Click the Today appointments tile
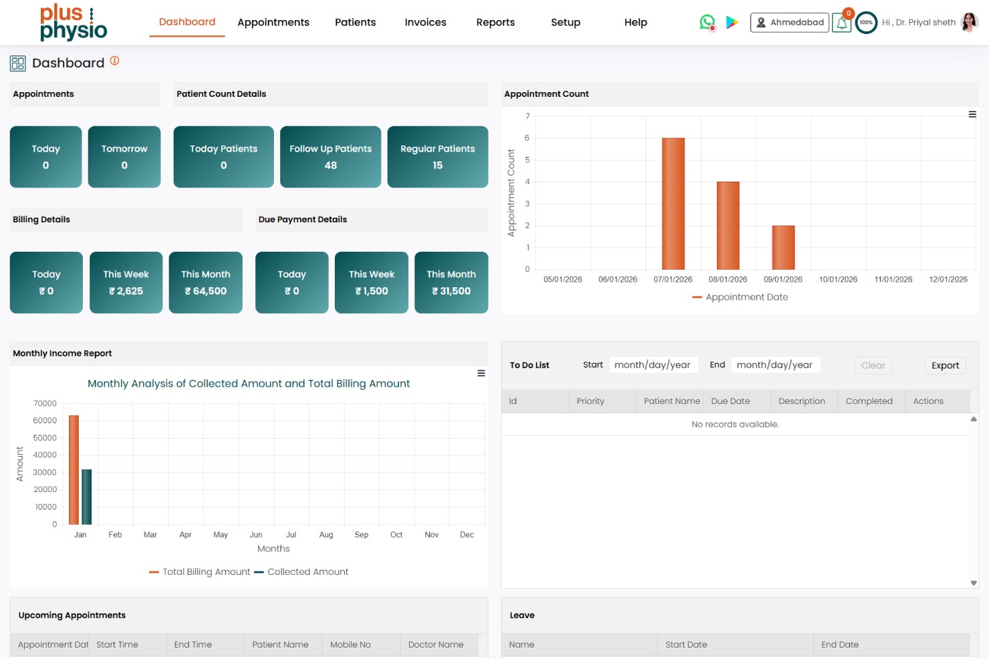989x659 pixels. 45,157
